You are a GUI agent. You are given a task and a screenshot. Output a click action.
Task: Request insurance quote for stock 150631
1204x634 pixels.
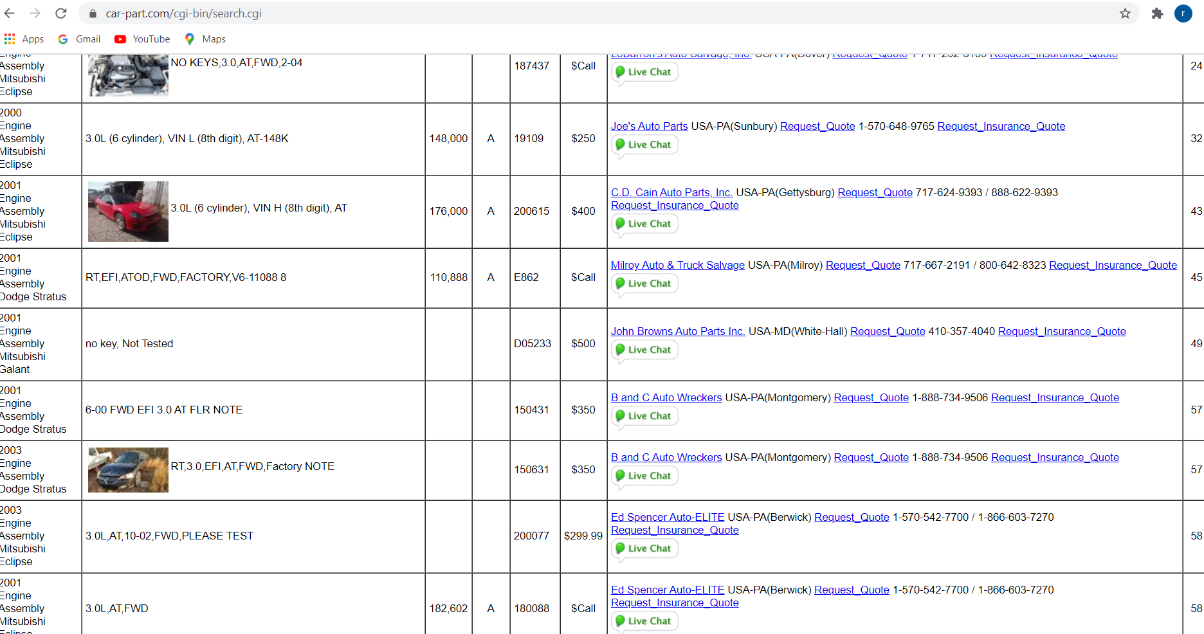coord(1055,458)
